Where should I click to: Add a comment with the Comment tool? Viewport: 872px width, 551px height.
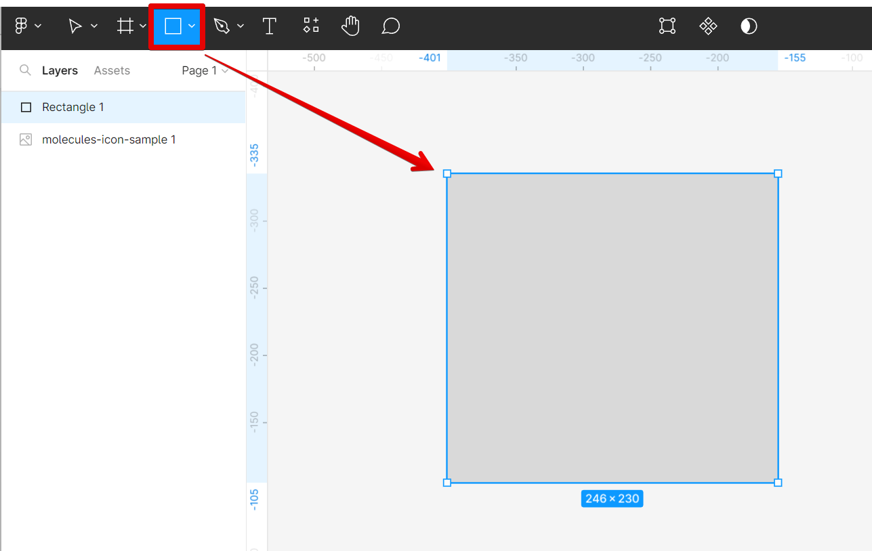(x=391, y=26)
